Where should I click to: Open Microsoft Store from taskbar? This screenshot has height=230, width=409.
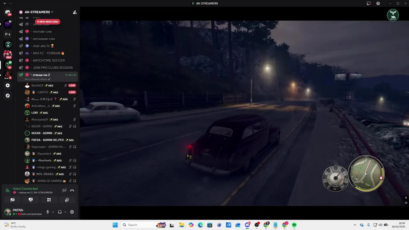click(210, 225)
